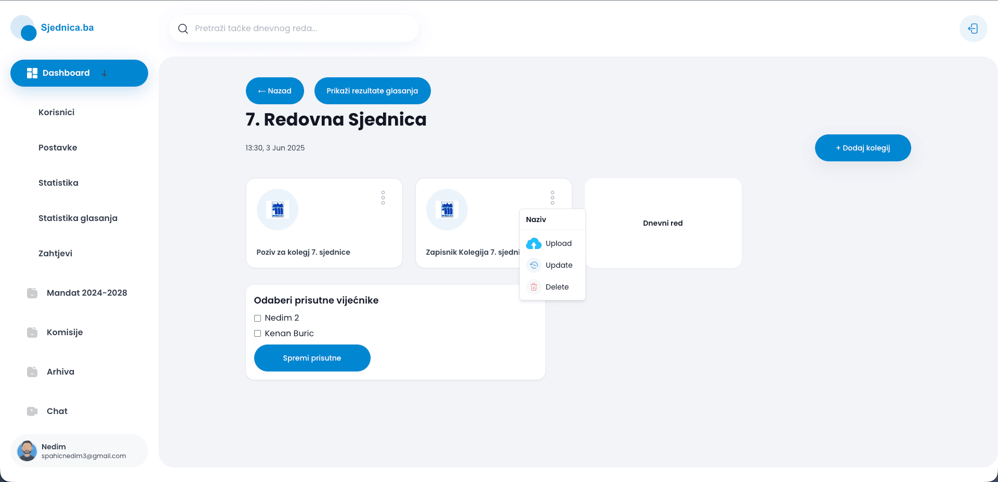Go to Korisnici in sidebar

[x=57, y=112]
